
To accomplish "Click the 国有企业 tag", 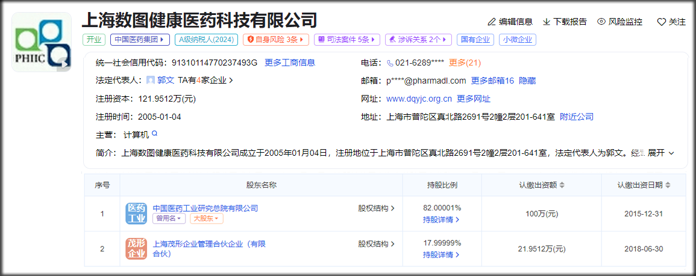I will click(475, 40).
